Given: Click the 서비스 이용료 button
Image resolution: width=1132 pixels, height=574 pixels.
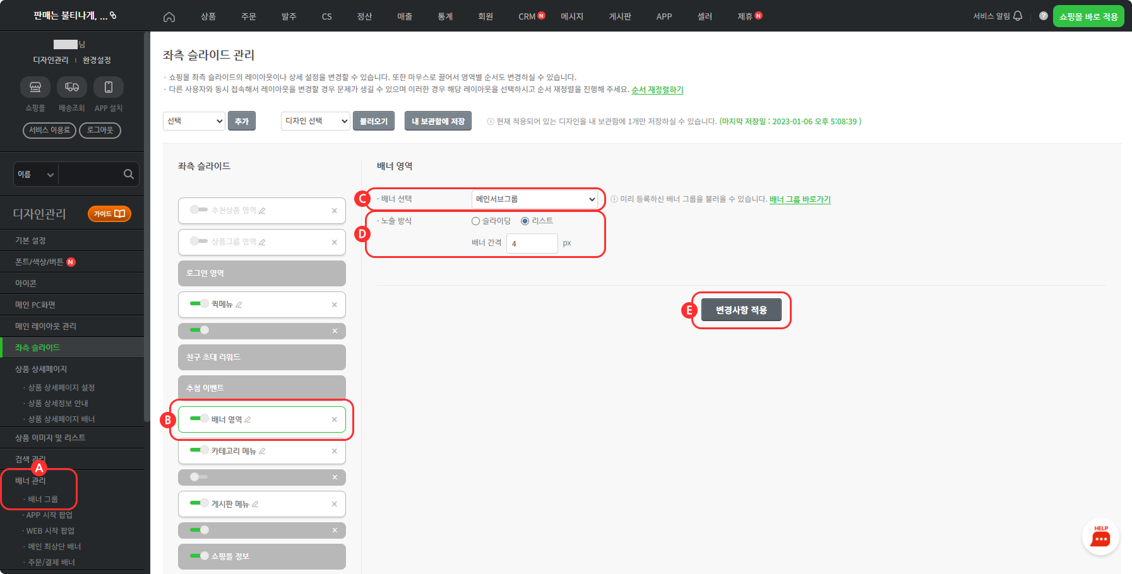Looking at the screenshot, I should 49,130.
